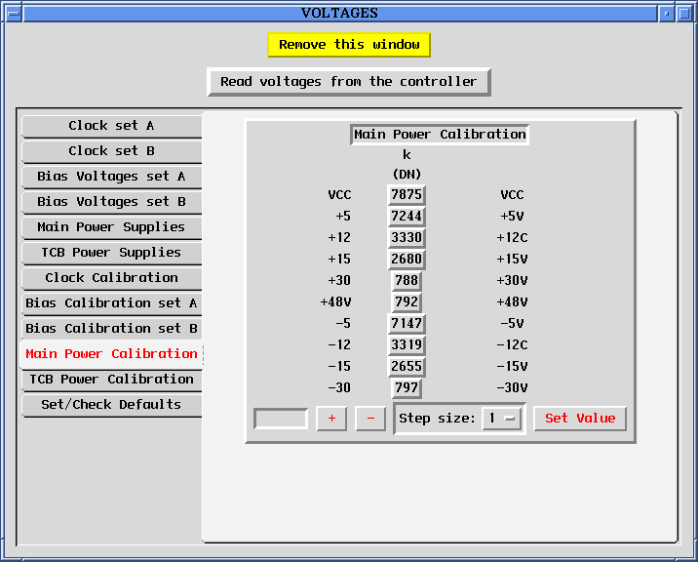
Task: Select the +12 value 3330
Action: point(407,237)
